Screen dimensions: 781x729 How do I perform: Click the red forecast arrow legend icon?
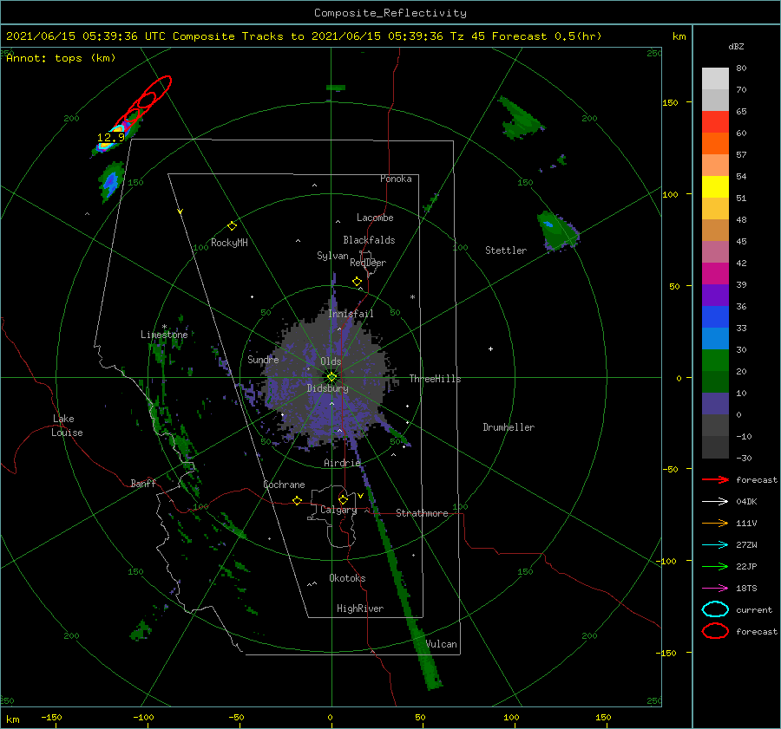(x=715, y=479)
